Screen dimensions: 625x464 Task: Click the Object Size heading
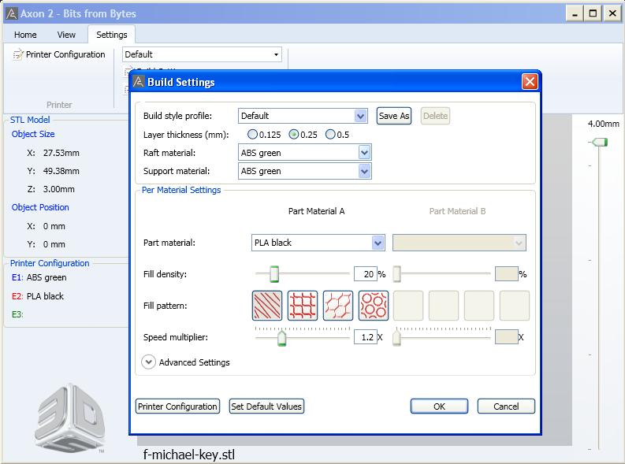point(33,134)
